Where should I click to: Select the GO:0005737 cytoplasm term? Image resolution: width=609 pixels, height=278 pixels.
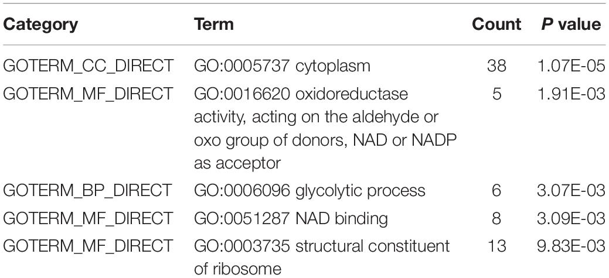[282, 66]
